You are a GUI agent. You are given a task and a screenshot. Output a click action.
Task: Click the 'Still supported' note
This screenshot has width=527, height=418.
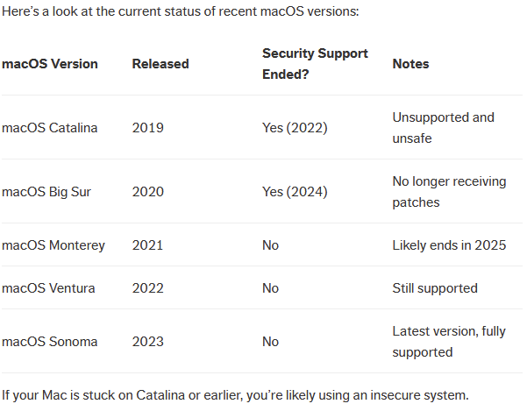pos(435,288)
